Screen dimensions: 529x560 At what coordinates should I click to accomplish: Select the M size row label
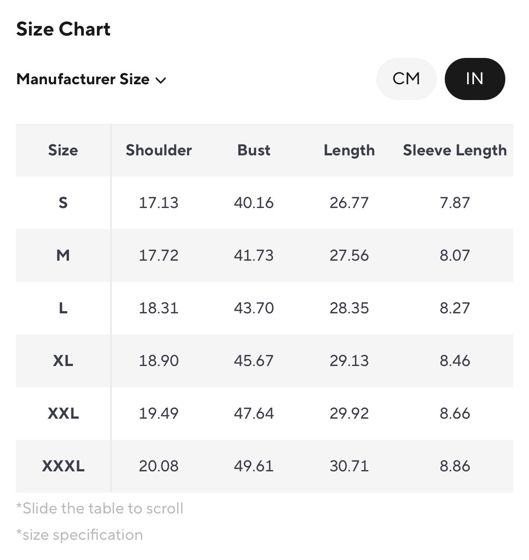(63, 255)
